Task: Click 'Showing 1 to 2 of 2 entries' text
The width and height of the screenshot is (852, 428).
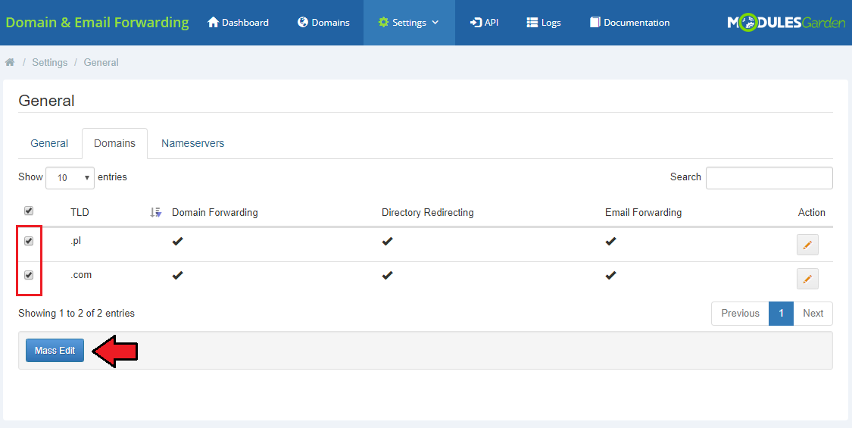Action: pyautogui.click(x=76, y=314)
